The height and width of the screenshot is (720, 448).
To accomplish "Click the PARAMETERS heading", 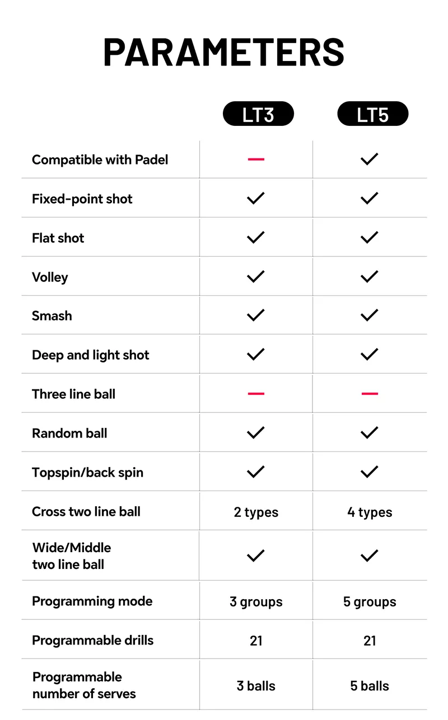I will point(224,53).
